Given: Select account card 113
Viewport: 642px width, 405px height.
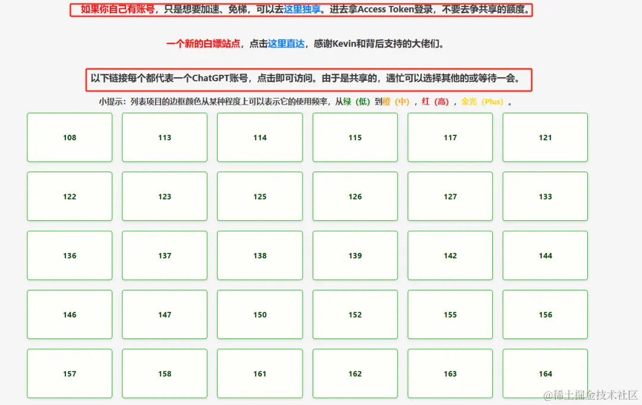Looking at the screenshot, I should (x=165, y=137).
